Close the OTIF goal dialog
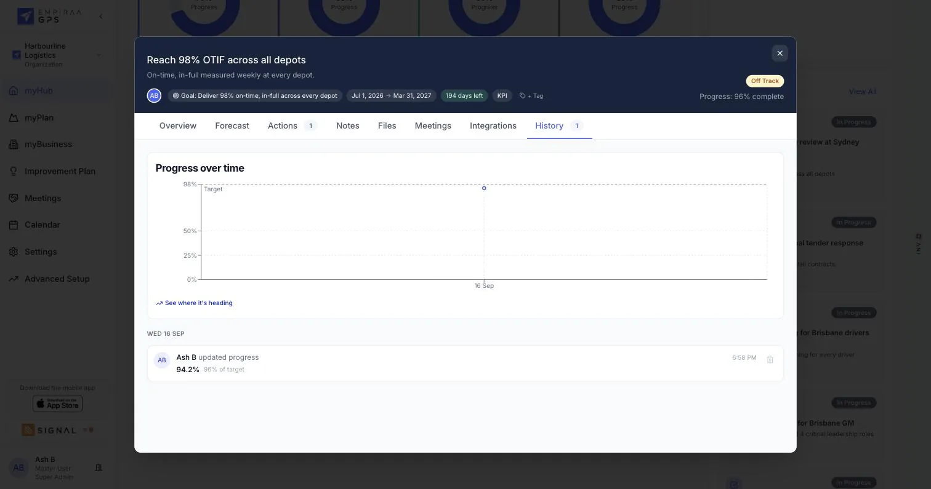 pos(780,54)
